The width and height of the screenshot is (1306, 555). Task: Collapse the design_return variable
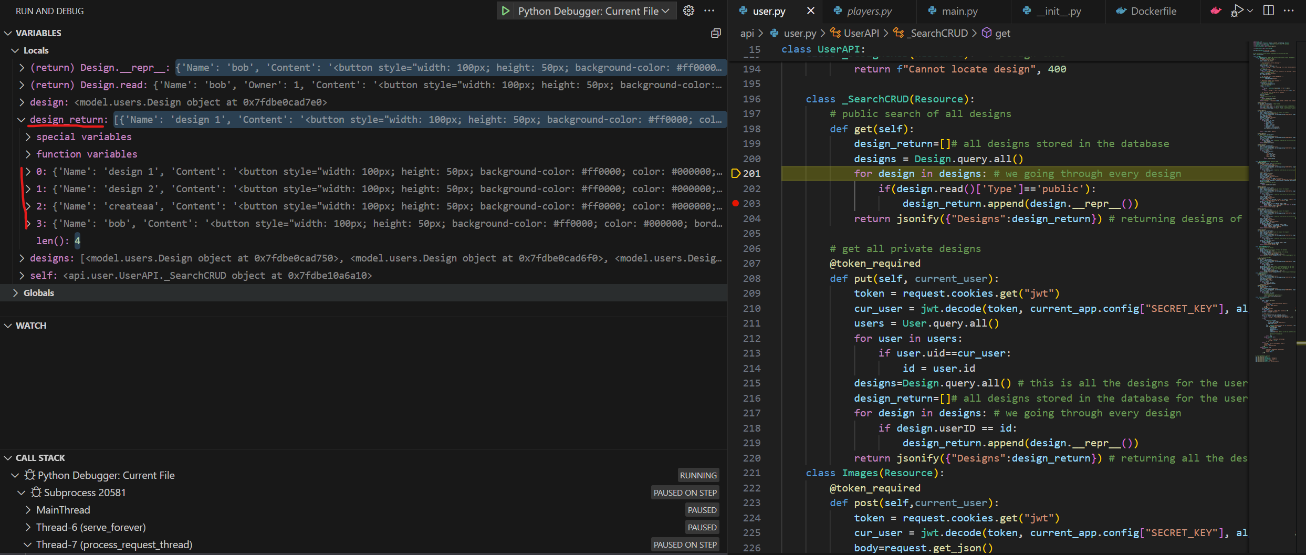[x=22, y=120]
